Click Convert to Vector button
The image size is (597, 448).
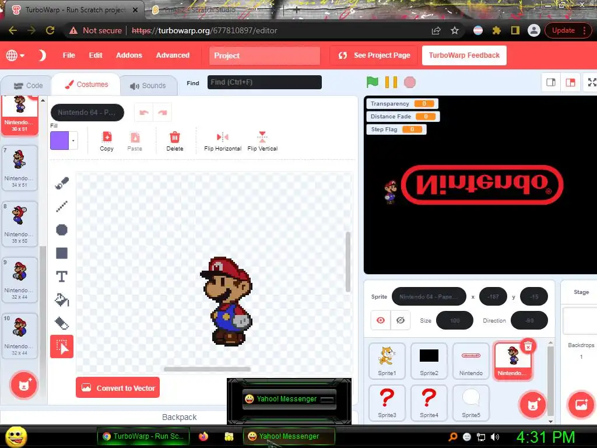point(118,388)
